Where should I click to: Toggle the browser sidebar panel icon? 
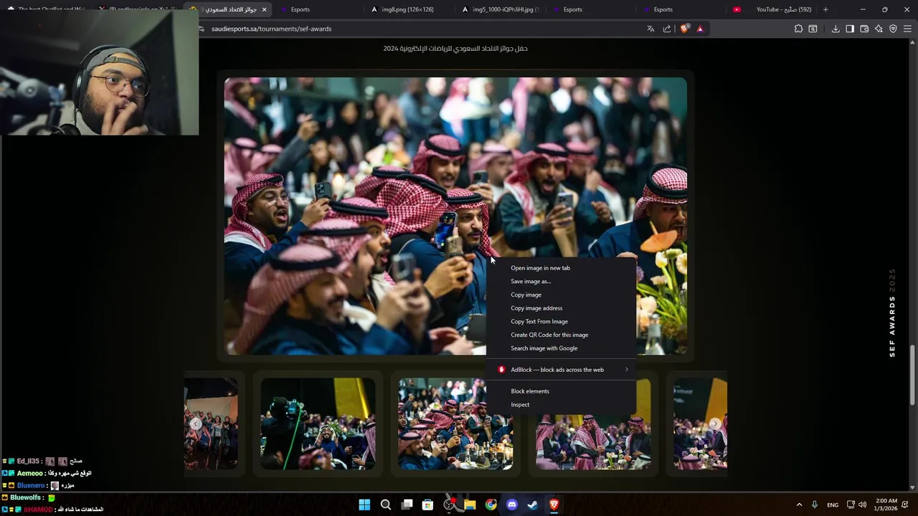tap(850, 29)
